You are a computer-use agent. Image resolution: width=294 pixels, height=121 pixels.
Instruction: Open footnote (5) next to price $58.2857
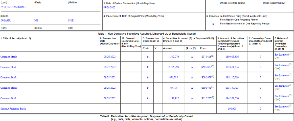213,66
